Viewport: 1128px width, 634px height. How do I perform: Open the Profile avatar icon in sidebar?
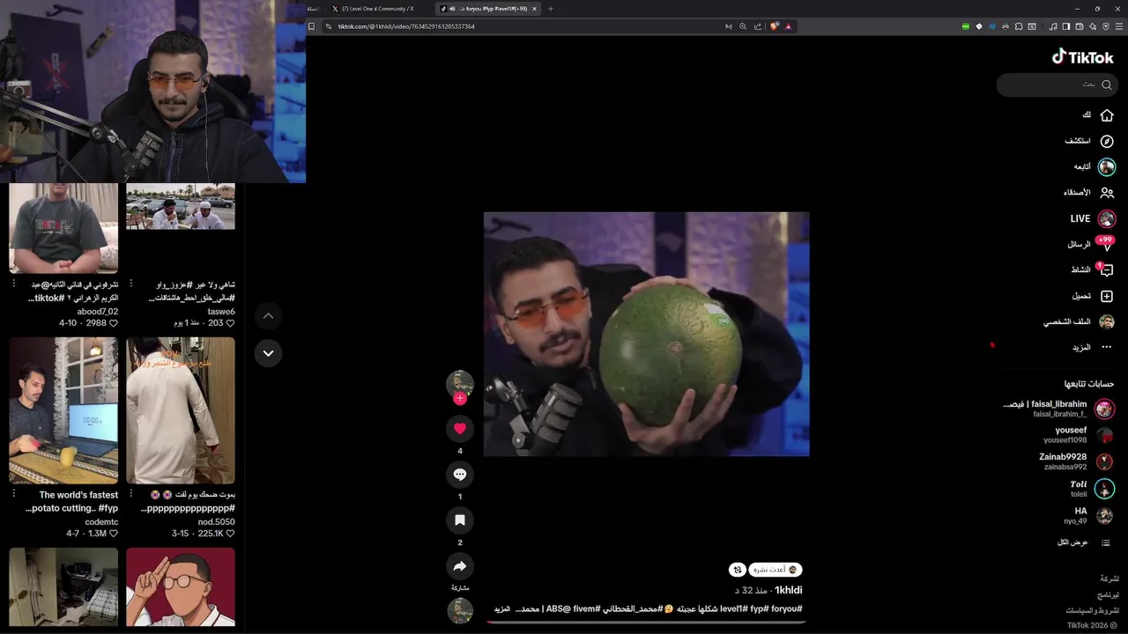click(1107, 322)
